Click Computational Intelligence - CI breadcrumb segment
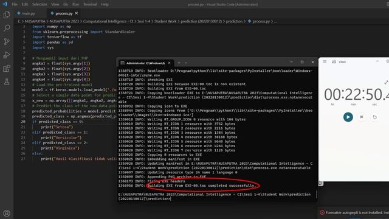 point(108,21)
